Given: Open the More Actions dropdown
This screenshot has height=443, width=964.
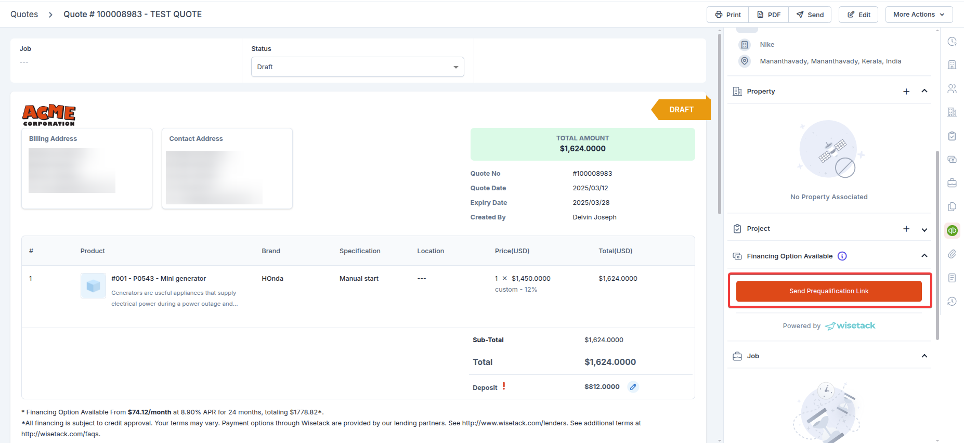Looking at the screenshot, I should tap(919, 15).
